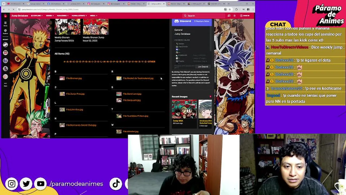Viewport: 346px width, 195px height.
Task: Open File:Junjo Pine.jpg link
Action: [75, 94]
